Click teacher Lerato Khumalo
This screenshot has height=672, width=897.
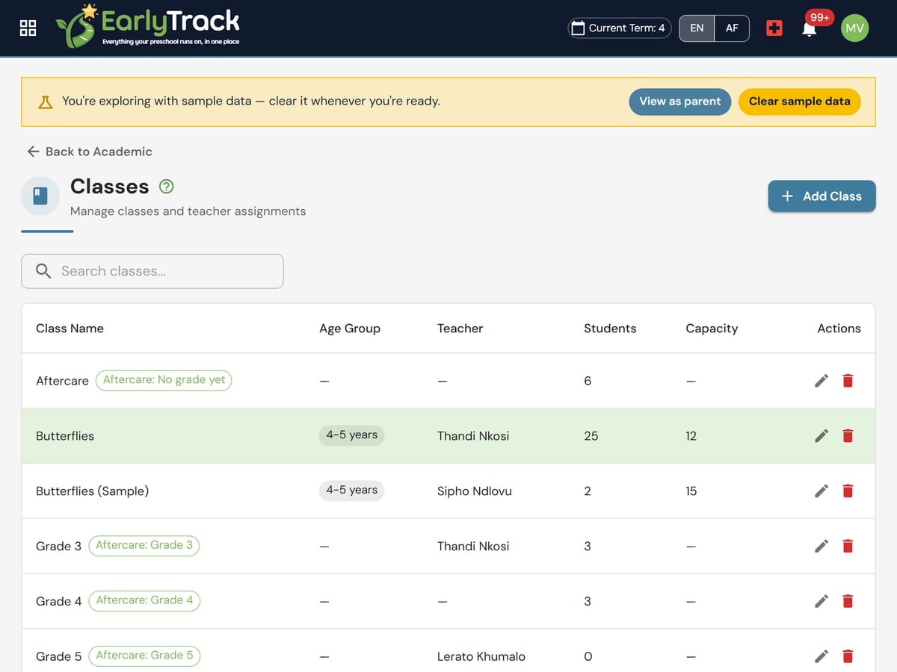point(481,657)
